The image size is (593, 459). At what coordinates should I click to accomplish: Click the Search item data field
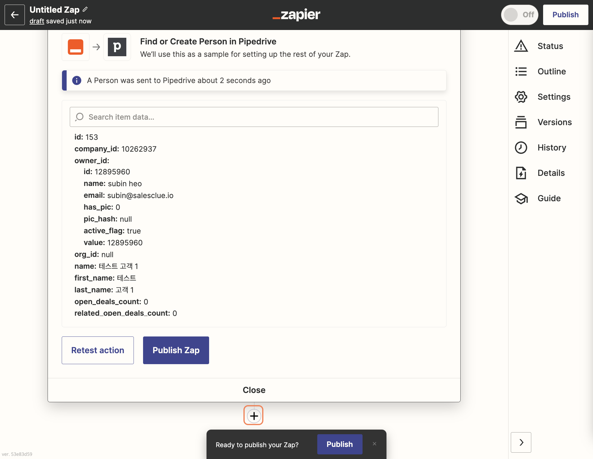pos(254,117)
